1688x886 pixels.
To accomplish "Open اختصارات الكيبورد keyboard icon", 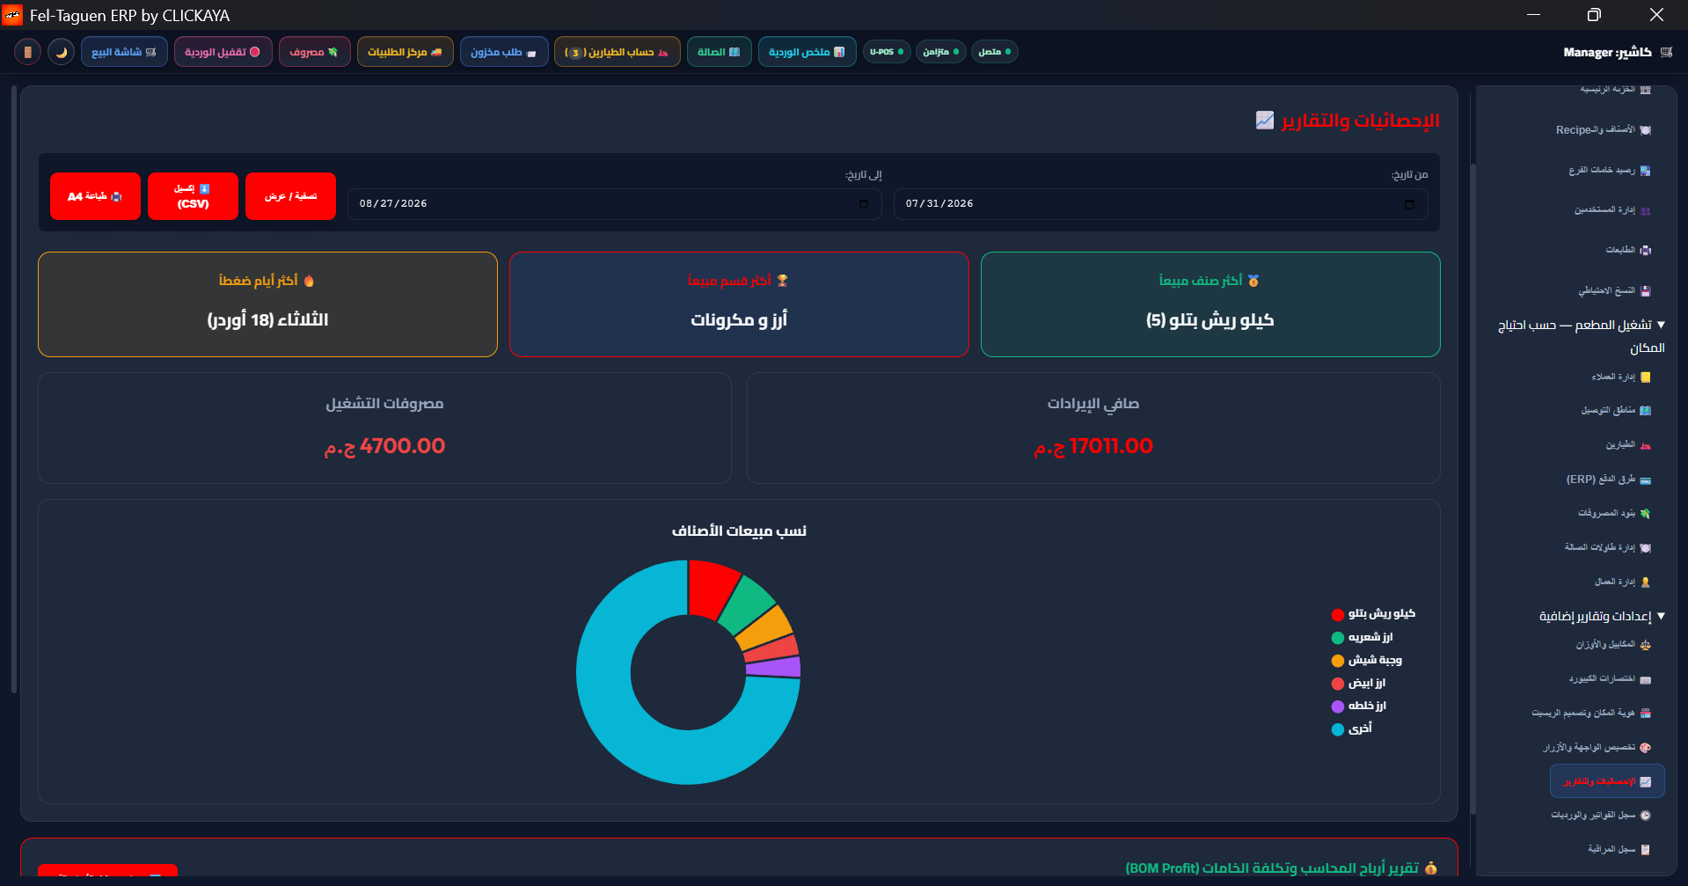I will click(1646, 679).
